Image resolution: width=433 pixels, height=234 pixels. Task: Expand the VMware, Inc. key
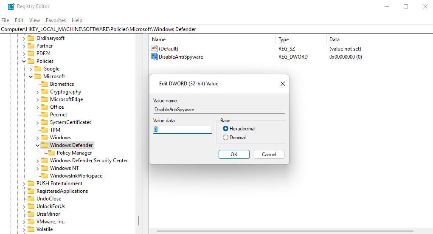pos(24,222)
